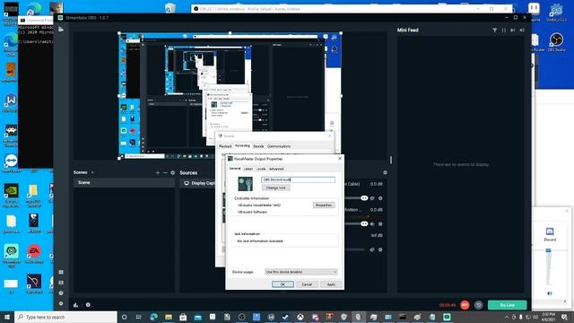Mute first mixer audio source speaker
The width and height of the screenshot is (574, 323).
pos(372,198)
